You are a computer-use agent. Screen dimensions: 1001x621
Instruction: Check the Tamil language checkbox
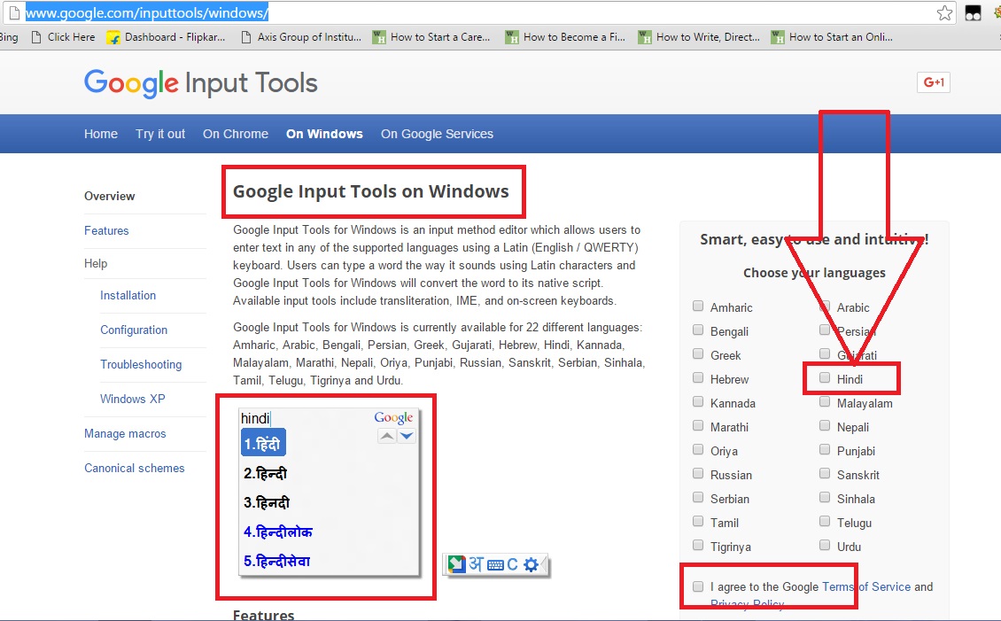pyautogui.click(x=698, y=522)
